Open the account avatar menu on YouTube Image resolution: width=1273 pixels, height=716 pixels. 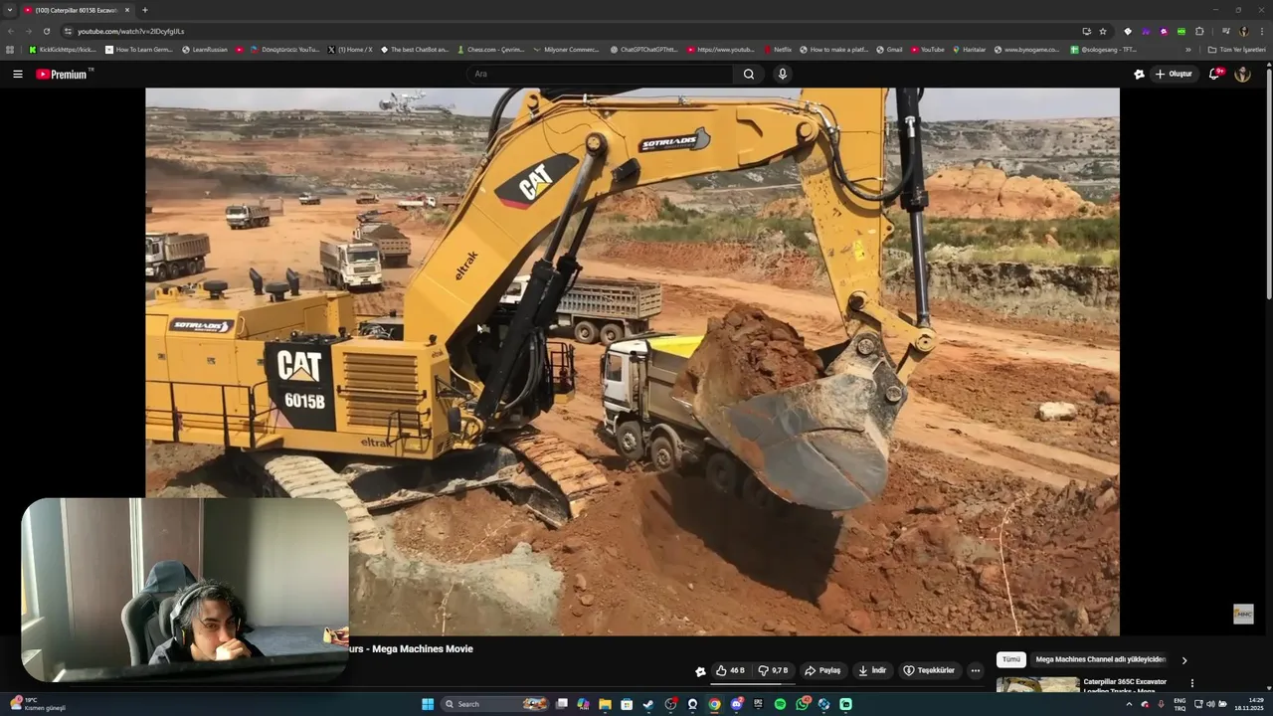click(x=1242, y=74)
